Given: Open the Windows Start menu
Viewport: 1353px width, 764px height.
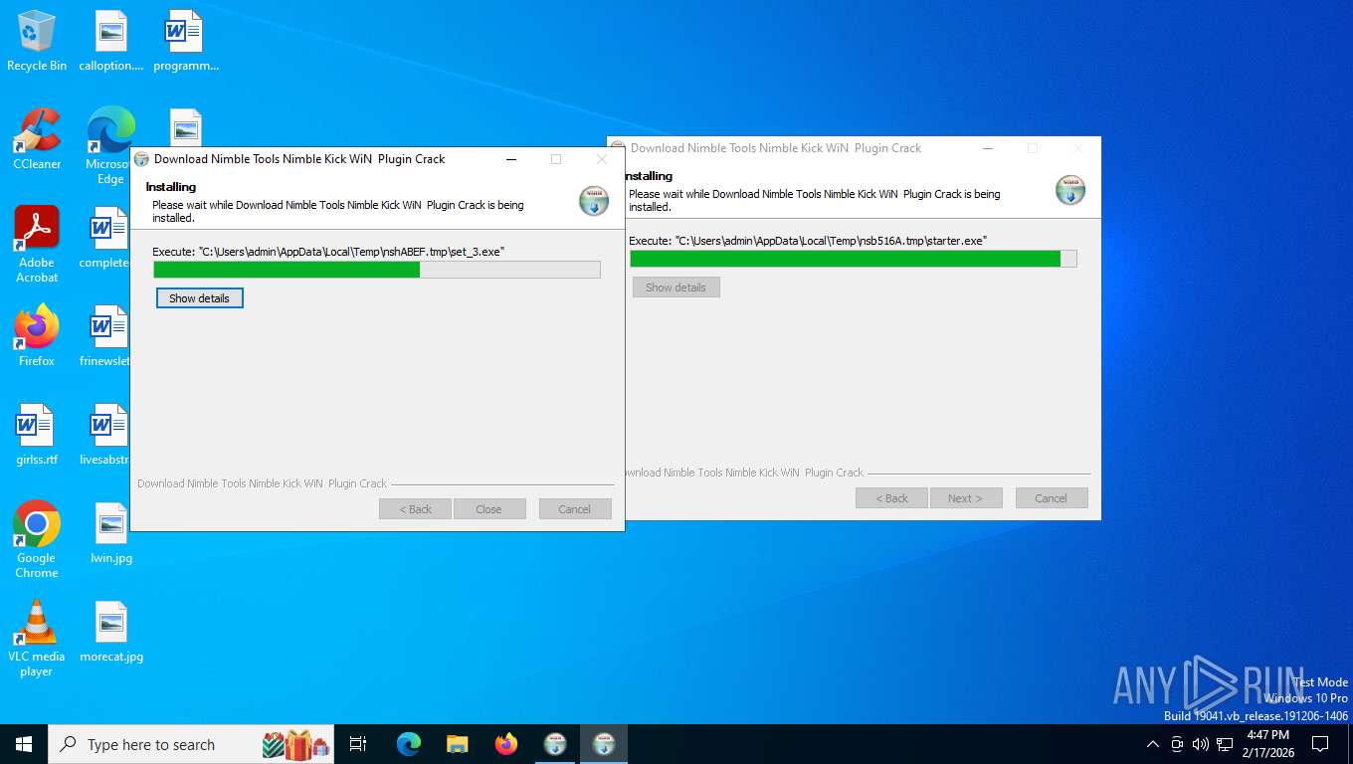Looking at the screenshot, I should tap(24, 744).
